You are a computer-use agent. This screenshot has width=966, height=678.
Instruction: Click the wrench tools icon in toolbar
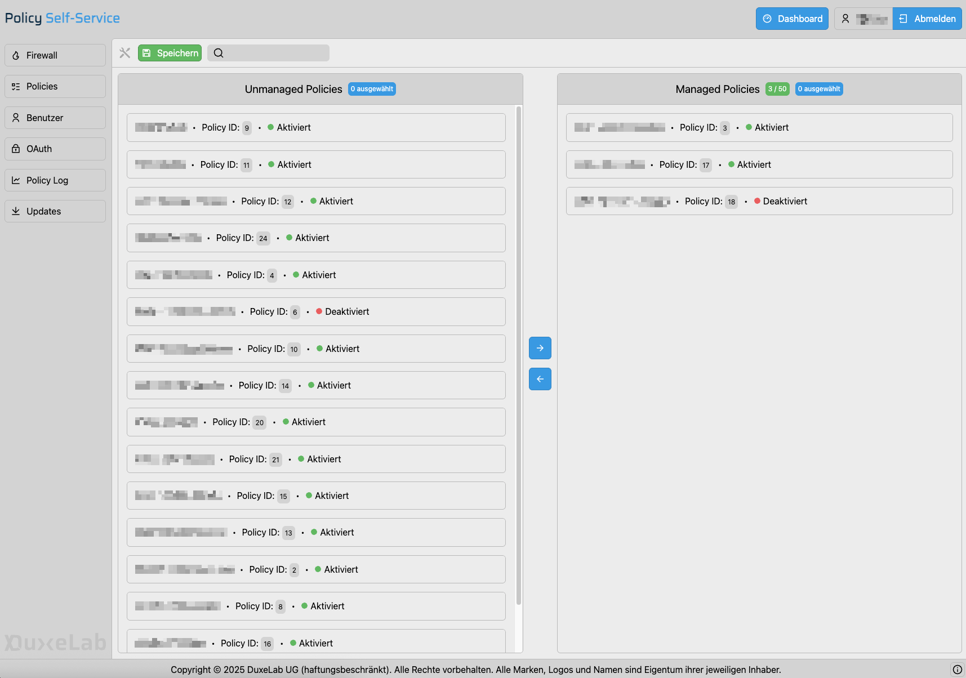click(125, 53)
